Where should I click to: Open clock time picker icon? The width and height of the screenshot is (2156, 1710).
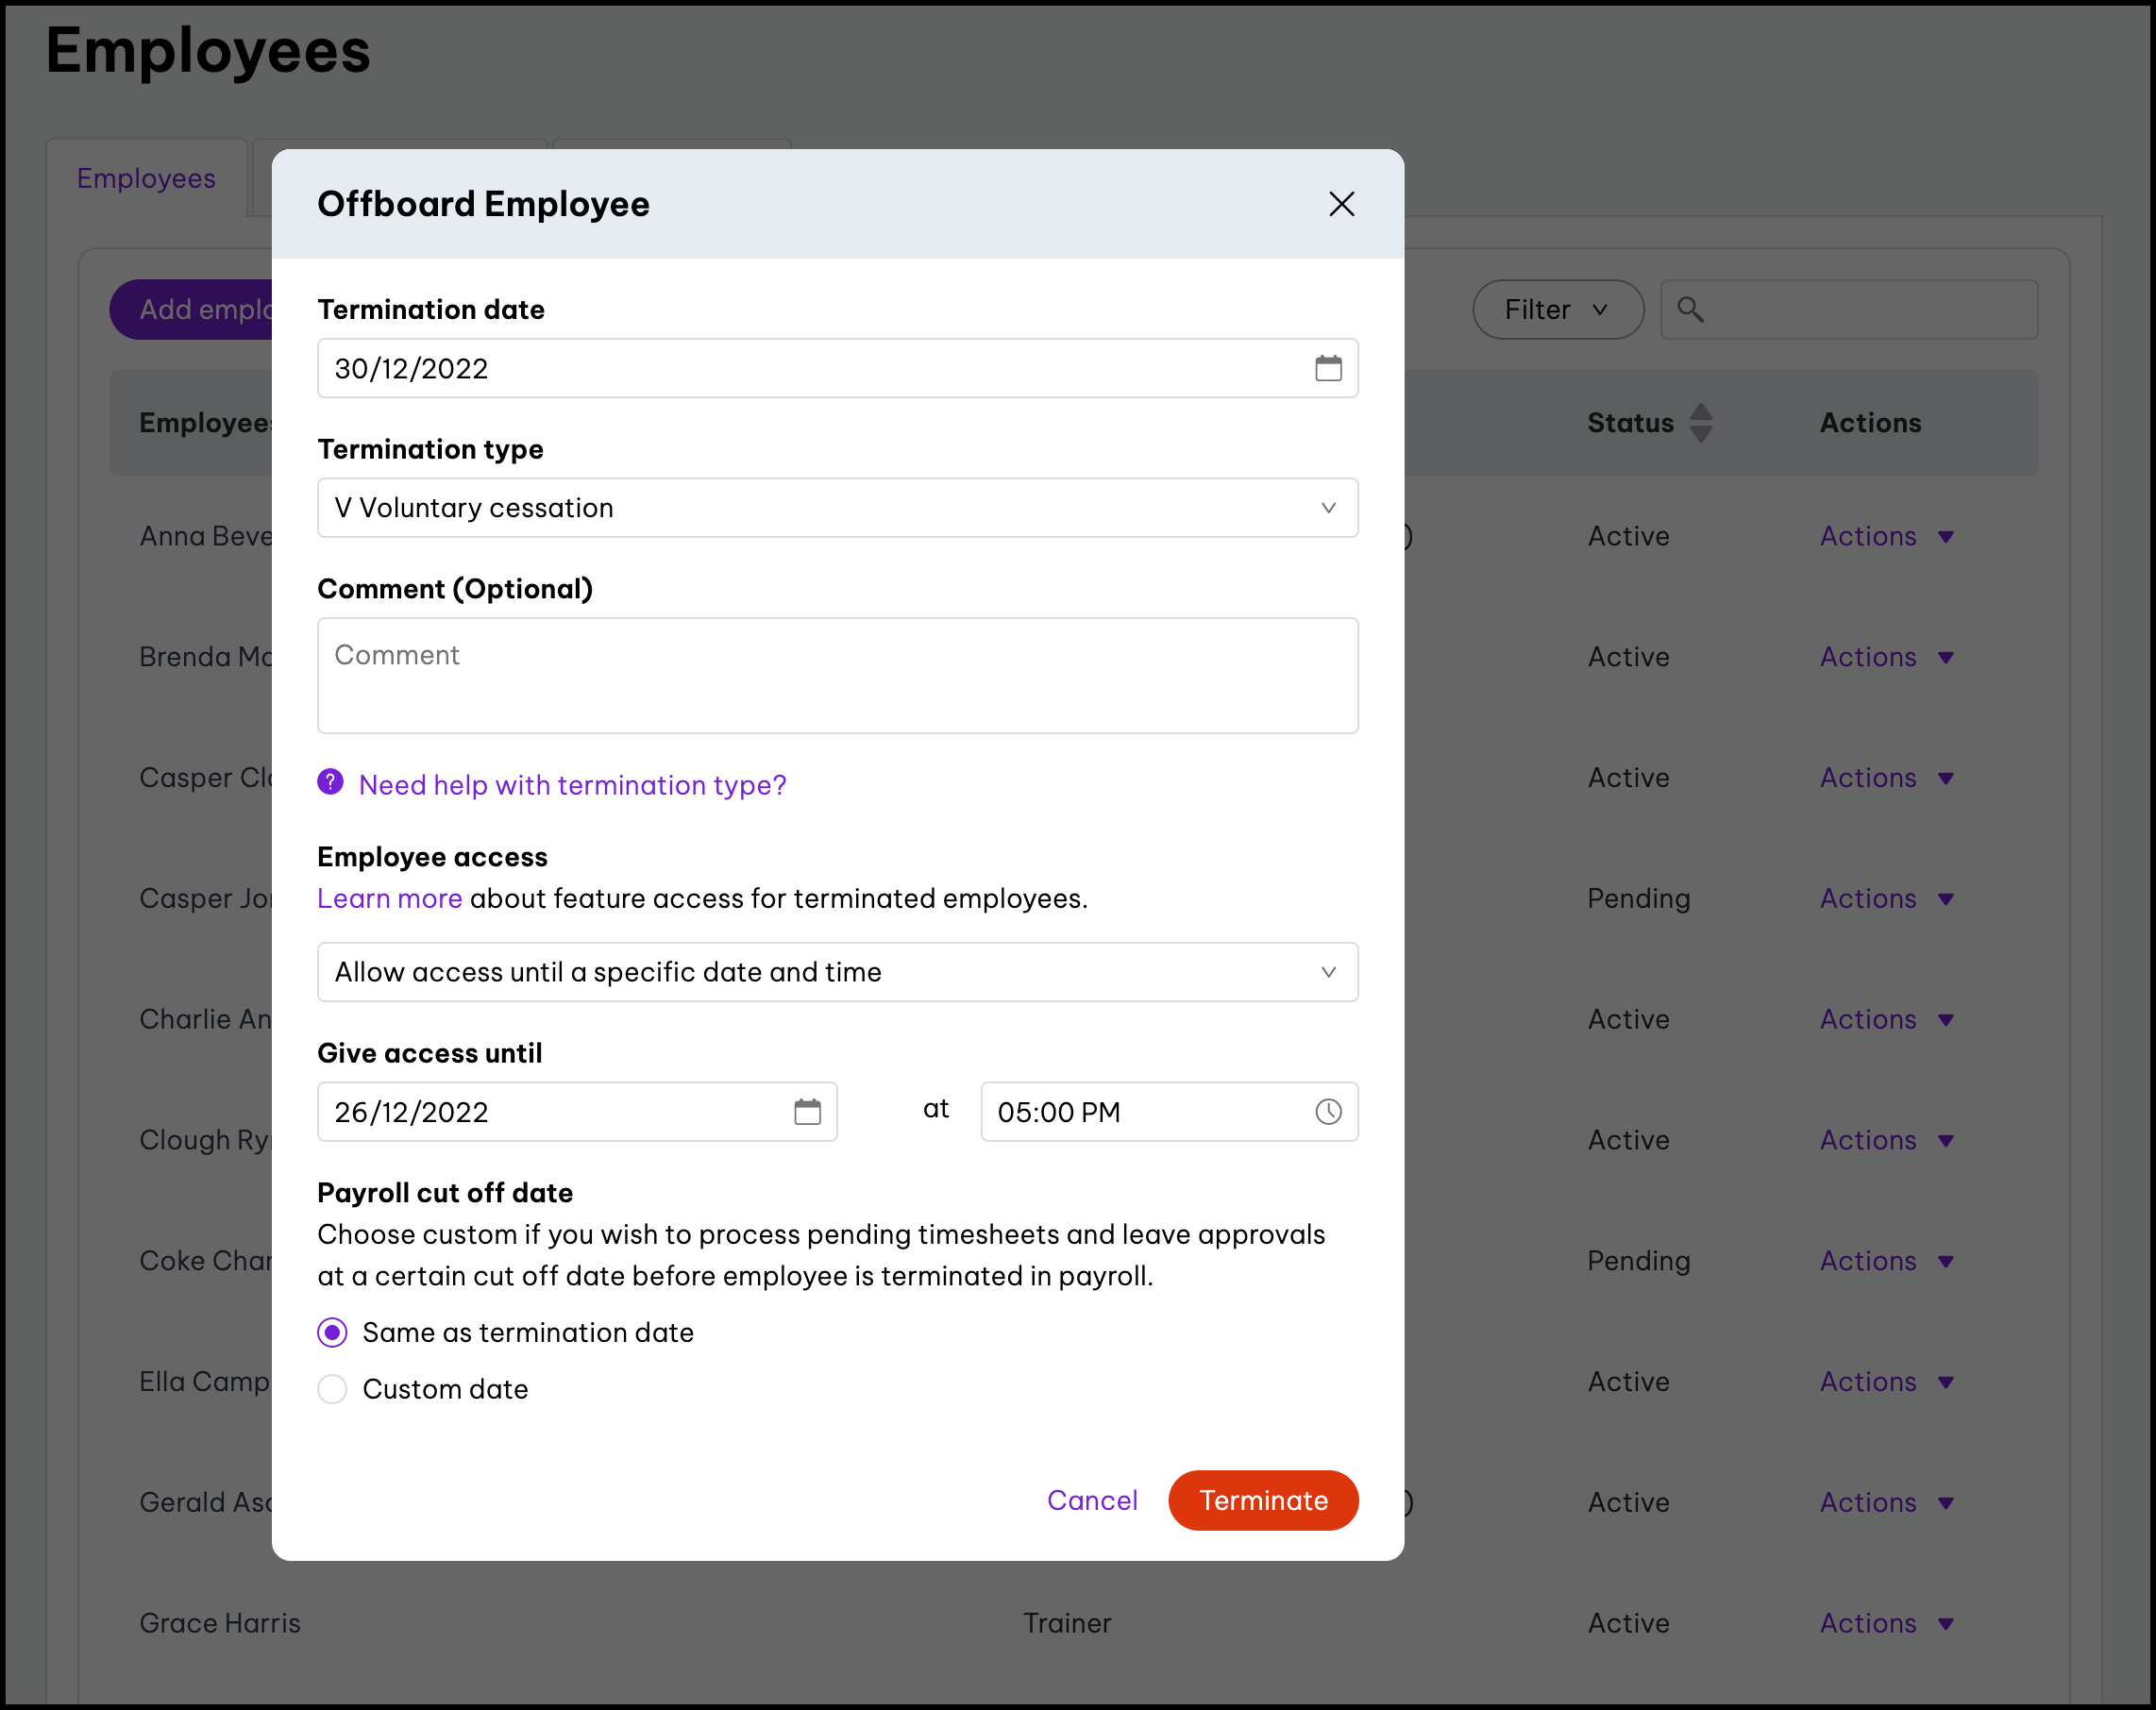click(1328, 1111)
